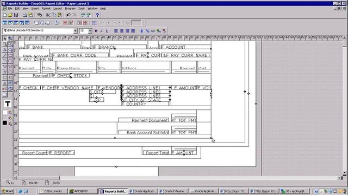Click the New document icon in the toolbar
348x195 pixels.
[x=5, y=15]
